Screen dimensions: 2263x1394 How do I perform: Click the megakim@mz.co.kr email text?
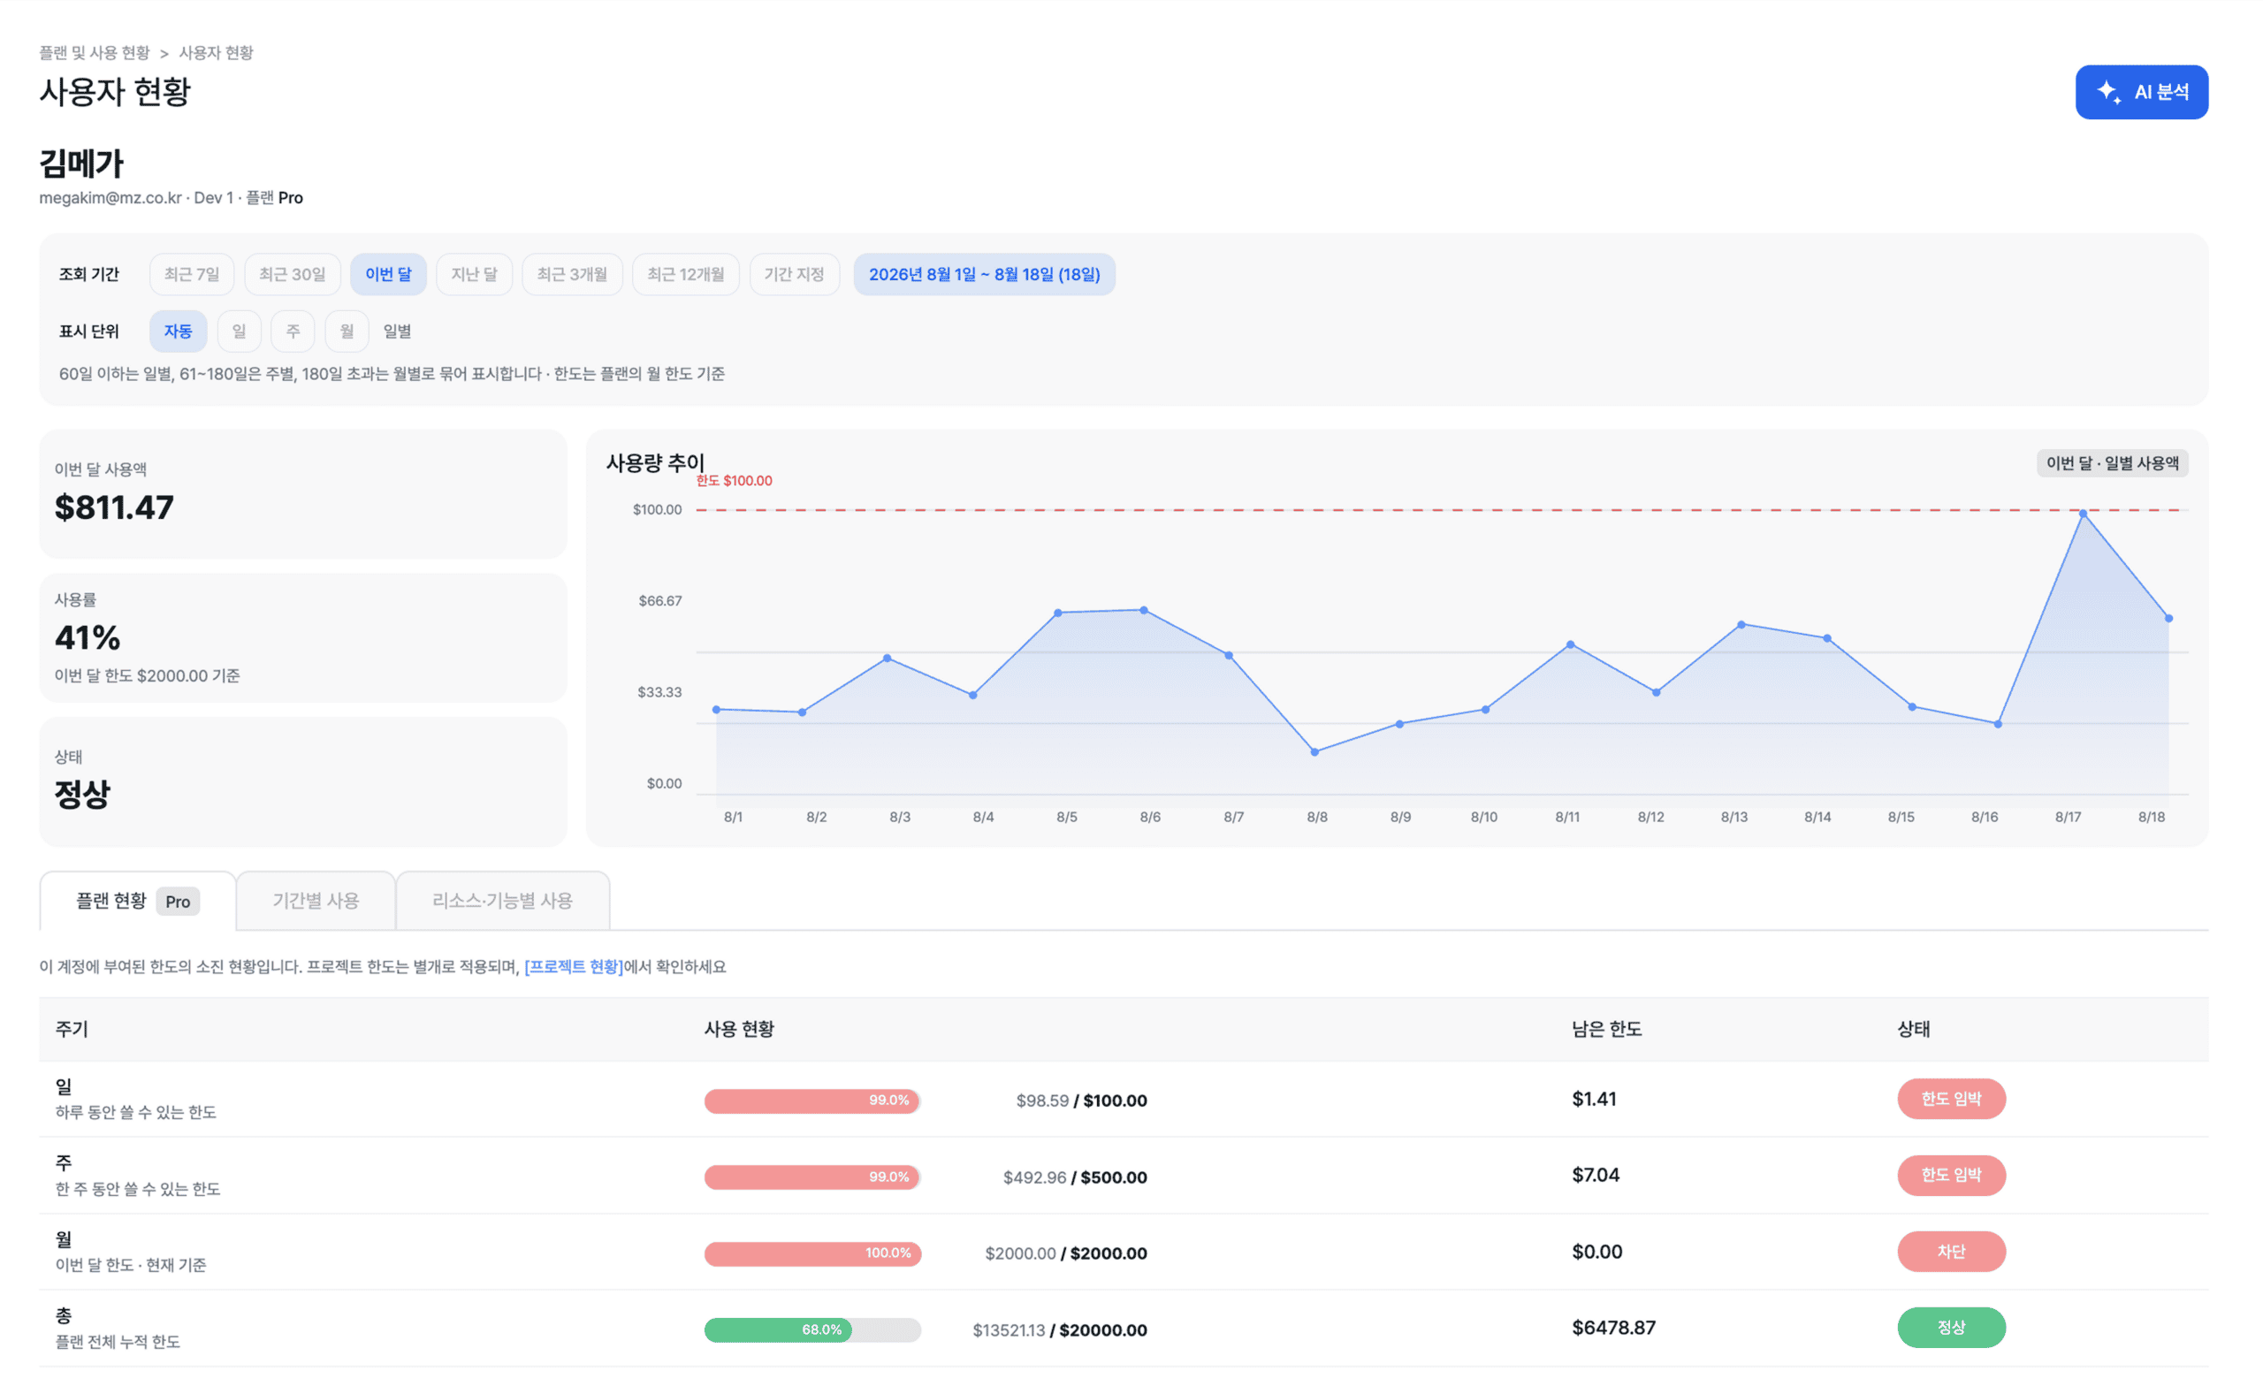click(110, 197)
